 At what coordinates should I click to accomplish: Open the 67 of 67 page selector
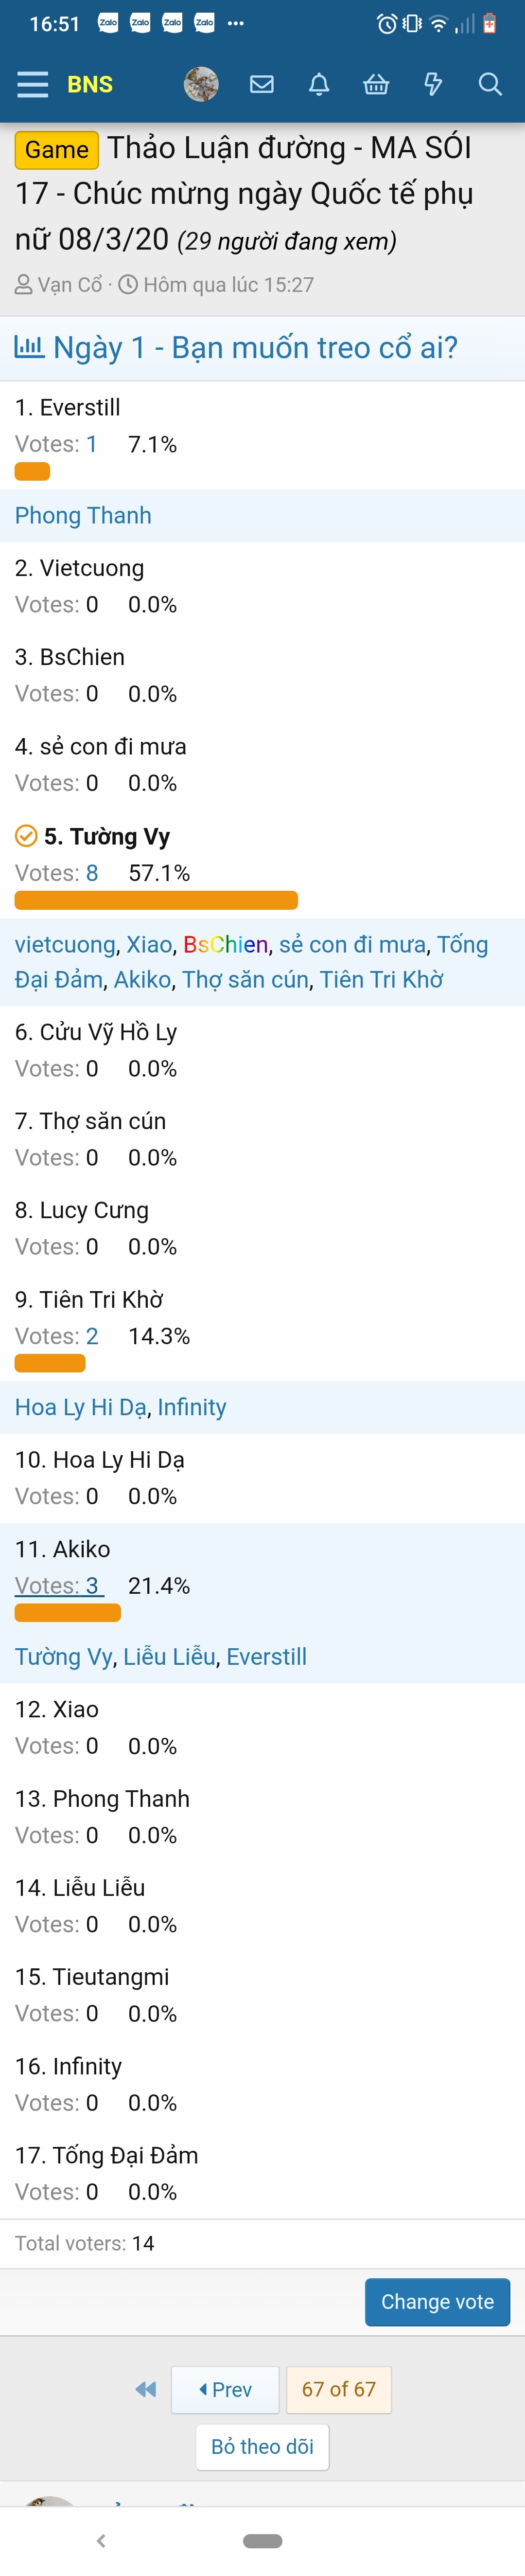point(339,2389)
